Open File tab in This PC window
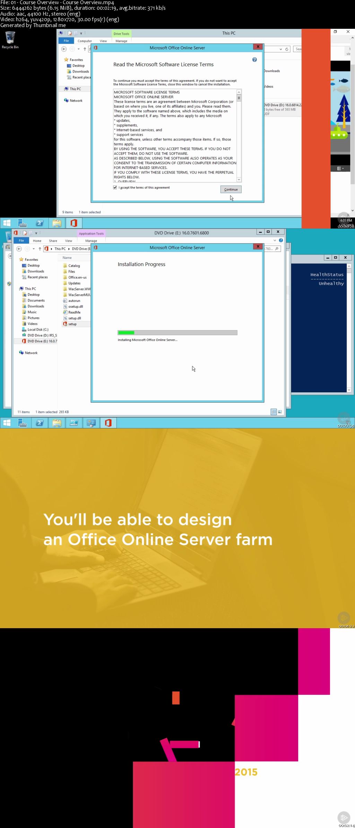Screen dimensions: 355x828 pos(66,41)
